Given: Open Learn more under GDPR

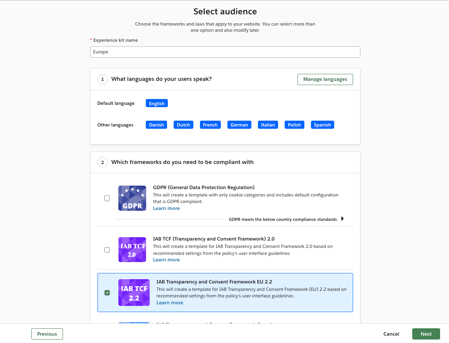Looking at the screenshot, I should tap(166, 208).
